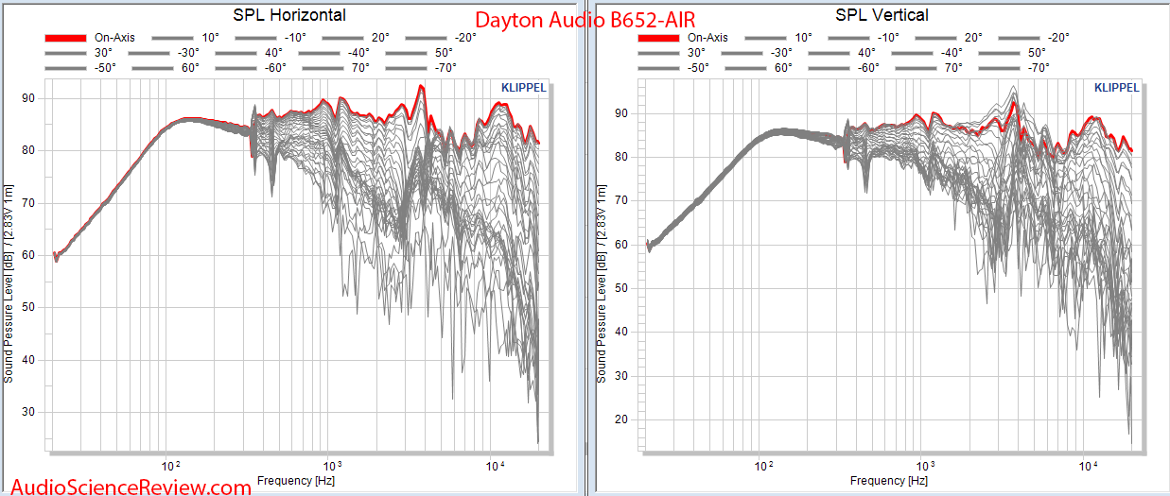1170x496 pixels.
Task: Click the 10² tick label in SPL Horizontal
Action: 170,466
